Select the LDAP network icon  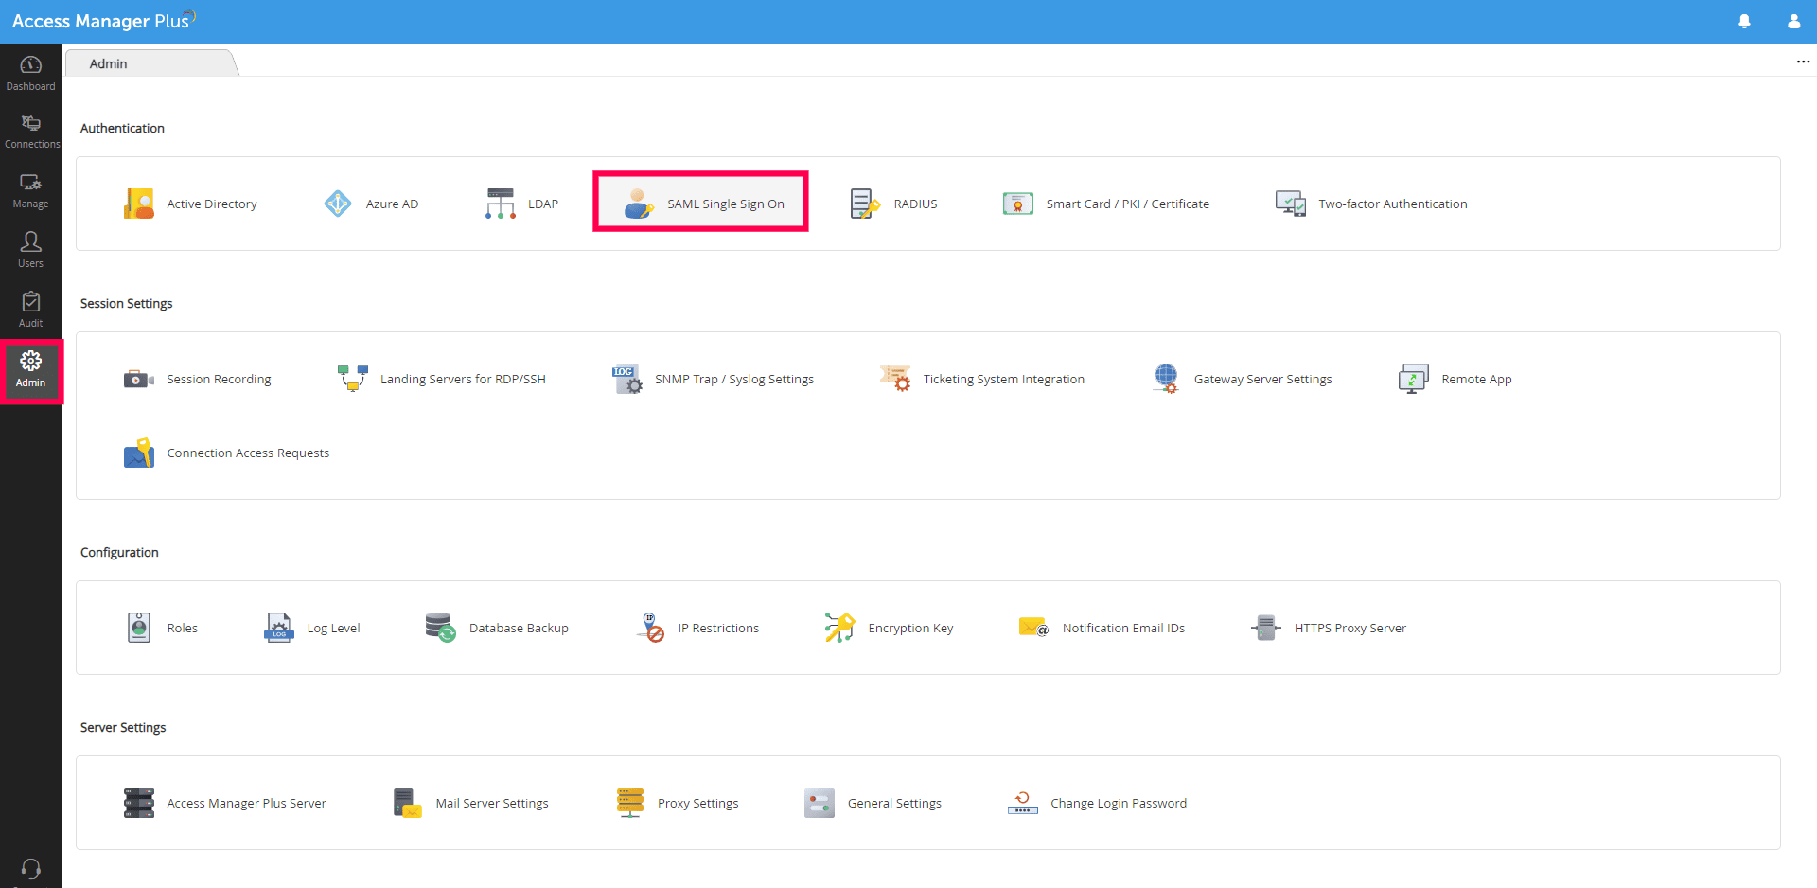point(500,204)
